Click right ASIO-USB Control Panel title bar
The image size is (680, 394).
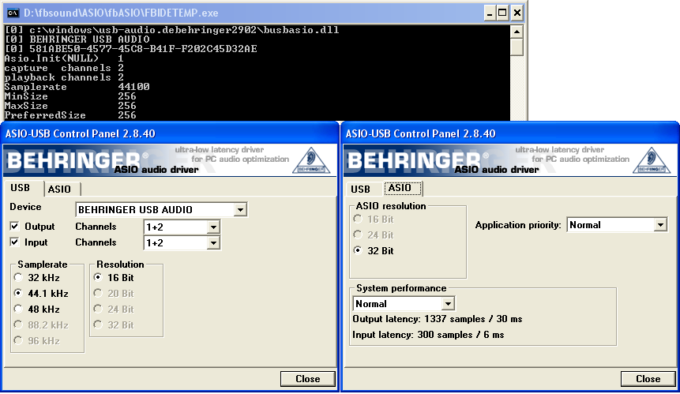click(510, 133)
